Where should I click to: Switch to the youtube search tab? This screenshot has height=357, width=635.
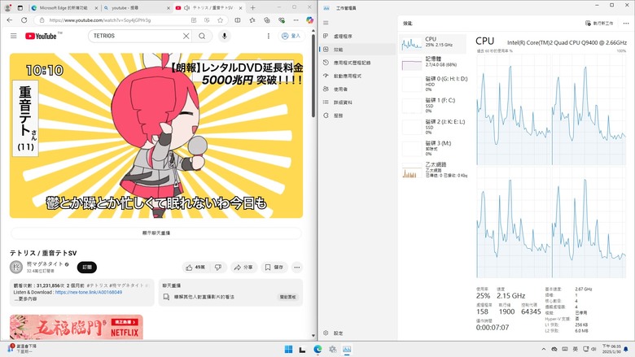137,7
